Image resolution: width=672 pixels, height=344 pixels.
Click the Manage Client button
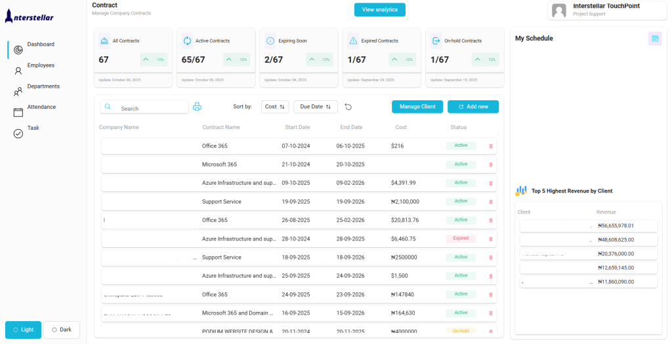417,107
